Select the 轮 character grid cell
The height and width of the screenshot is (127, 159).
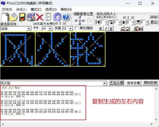click(x=88, y=49)
